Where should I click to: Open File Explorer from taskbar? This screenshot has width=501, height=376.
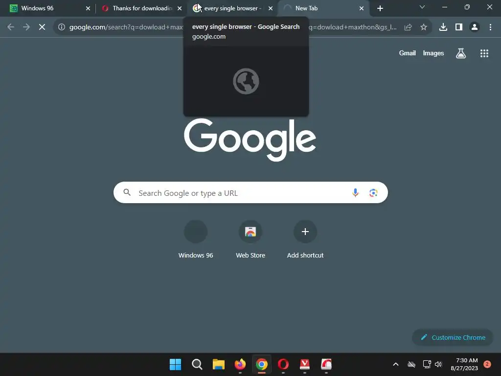[219, 364]
